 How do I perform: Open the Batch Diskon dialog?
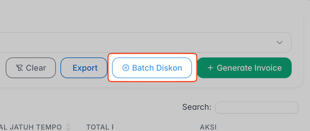coord(152,68)
